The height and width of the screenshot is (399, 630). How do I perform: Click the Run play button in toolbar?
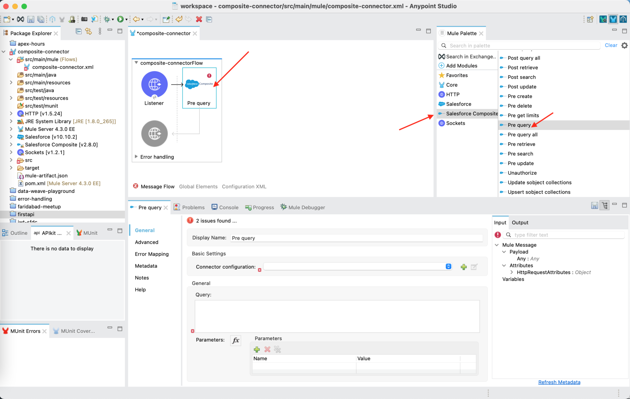(120, 19)
